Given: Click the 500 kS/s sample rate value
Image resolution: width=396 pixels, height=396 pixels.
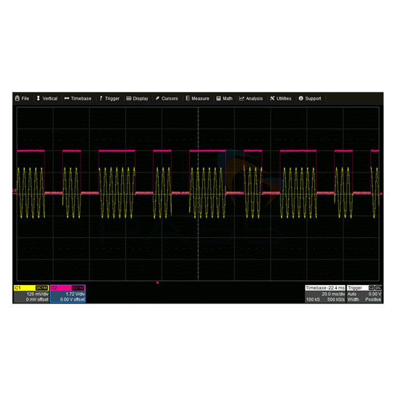Looking at the screenshot, I should tap(336, 299).
